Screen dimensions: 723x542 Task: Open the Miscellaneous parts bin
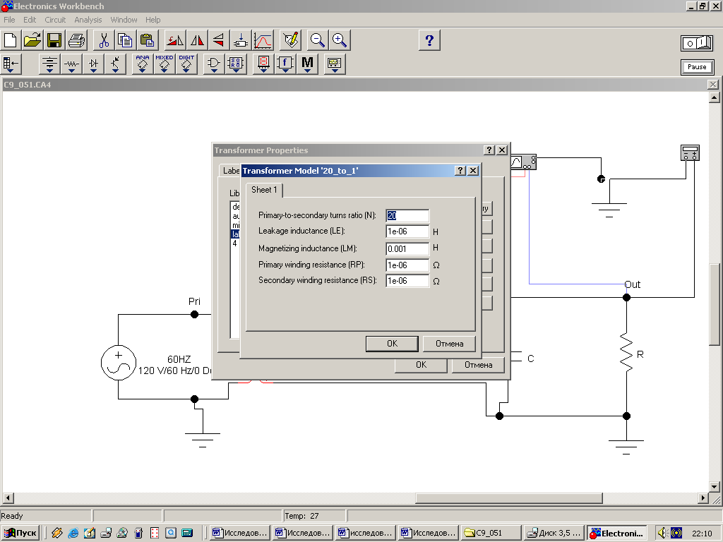click(307, 64)
